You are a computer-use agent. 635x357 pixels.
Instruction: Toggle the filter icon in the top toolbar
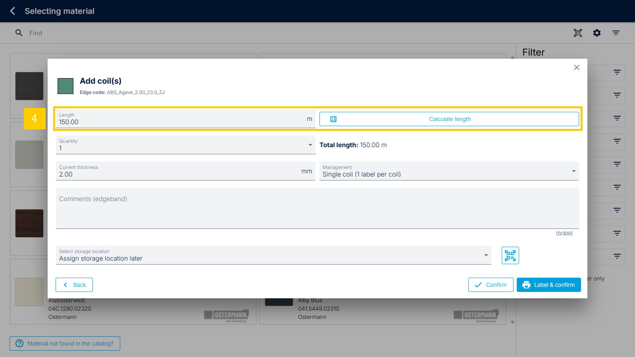(616, 33)
